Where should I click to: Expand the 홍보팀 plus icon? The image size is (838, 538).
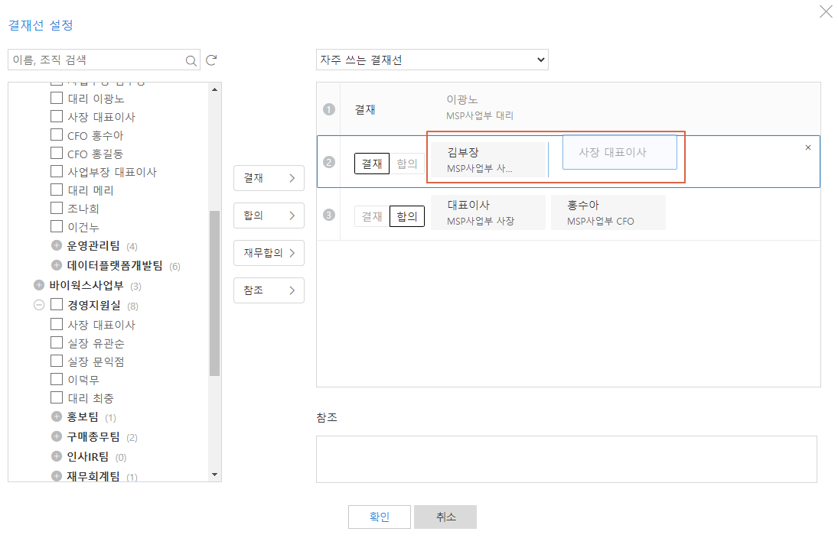(x=57, y=417)
